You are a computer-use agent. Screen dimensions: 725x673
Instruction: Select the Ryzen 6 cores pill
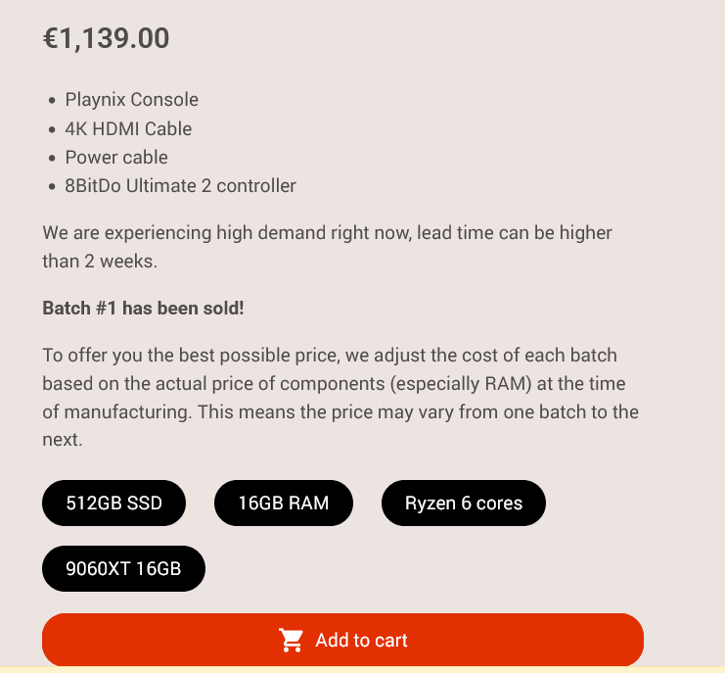click(x=463, y=504)
